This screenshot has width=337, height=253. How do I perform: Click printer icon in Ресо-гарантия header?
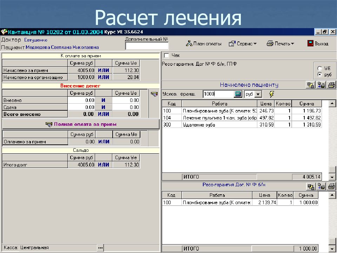(332, 186)
